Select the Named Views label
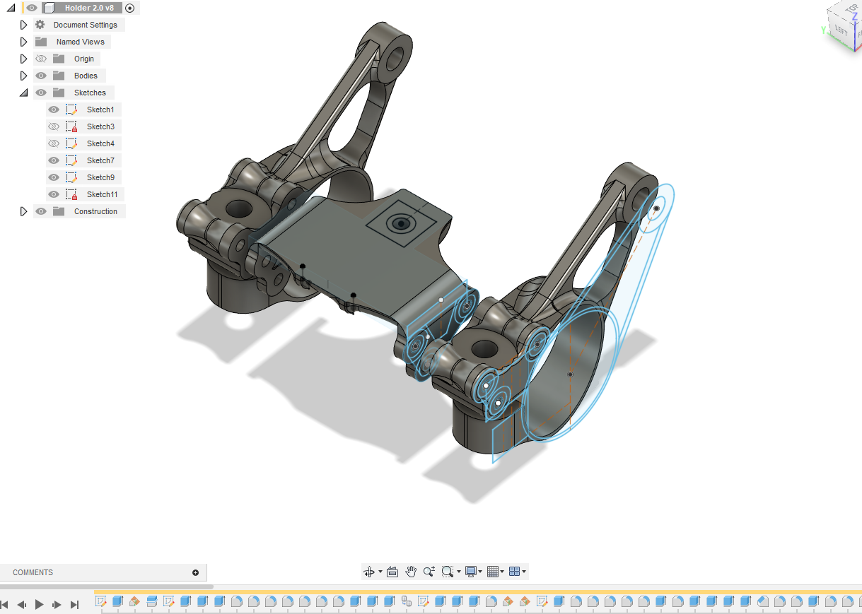This screenshot has height=614, width=862. point(81,42)
